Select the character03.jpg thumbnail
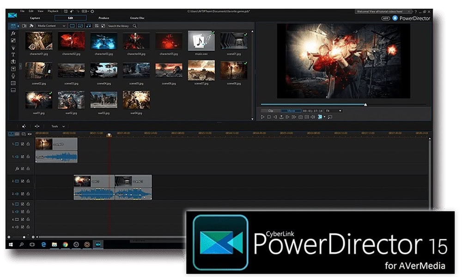 (103, 41)
